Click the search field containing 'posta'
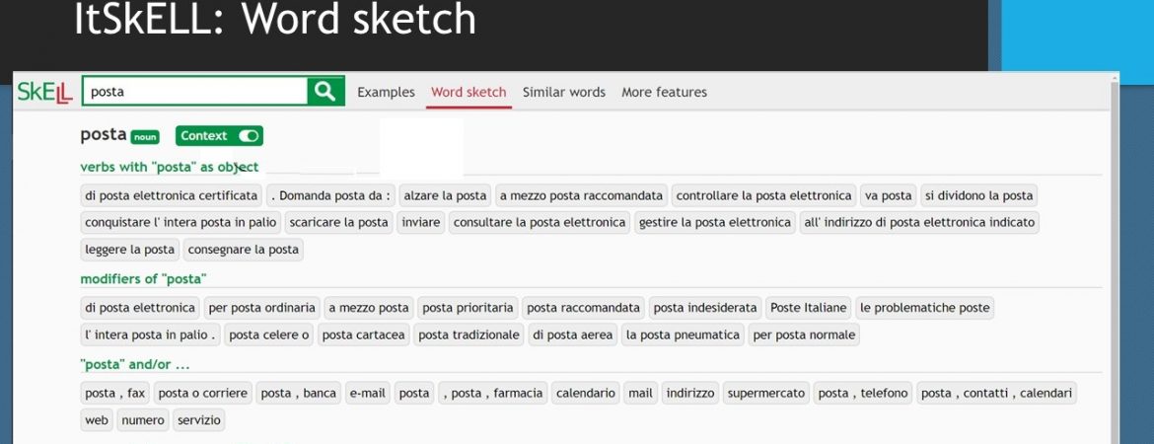1154x444 pixels. [195, 92]
